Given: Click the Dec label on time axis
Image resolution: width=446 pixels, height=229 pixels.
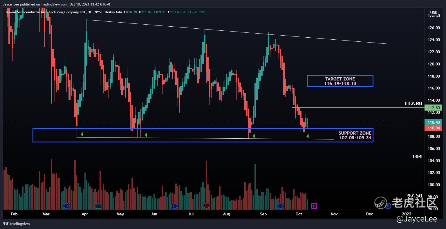Looking at the screenshot, I should tap(369, 214).
